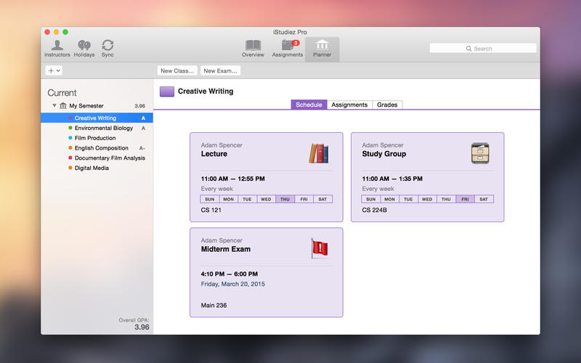Toggle FRI in the Study Group weekday row

[465, 199]
